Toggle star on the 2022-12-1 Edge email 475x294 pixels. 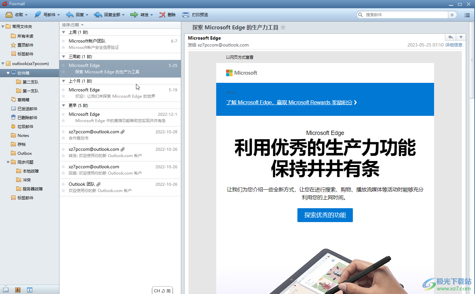[x=63, y=121]
